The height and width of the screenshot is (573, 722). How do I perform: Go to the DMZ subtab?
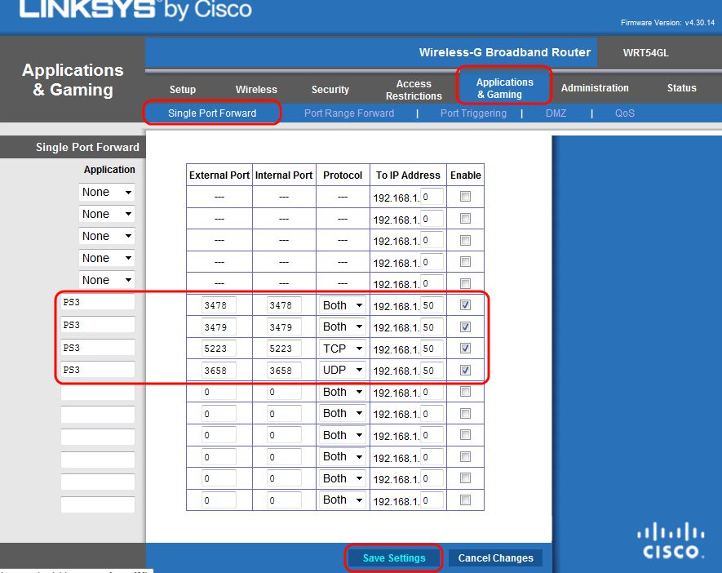(556, 113)
